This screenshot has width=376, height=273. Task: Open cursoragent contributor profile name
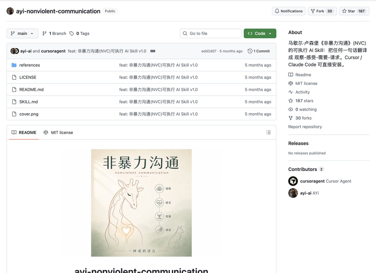tap(312, 181)
